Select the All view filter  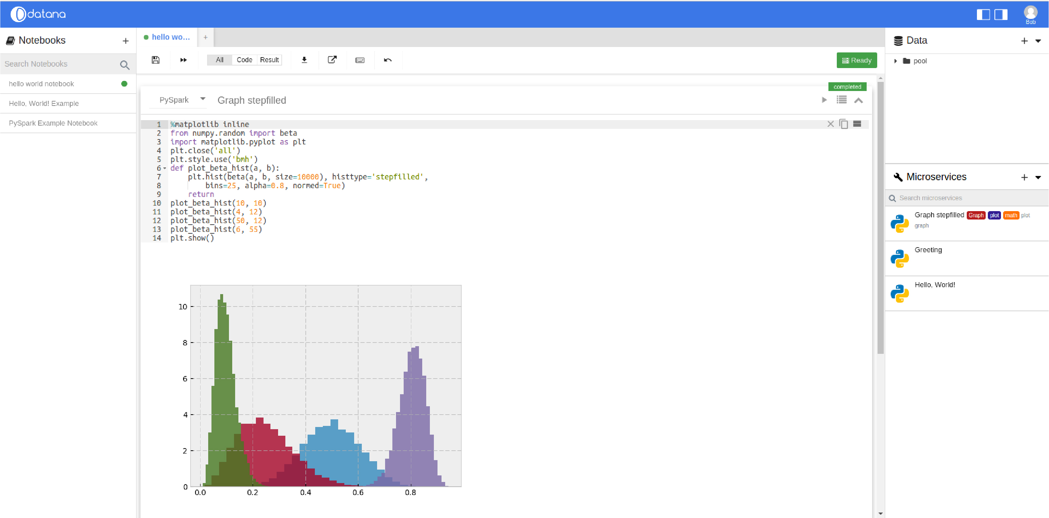coord(219,59)
